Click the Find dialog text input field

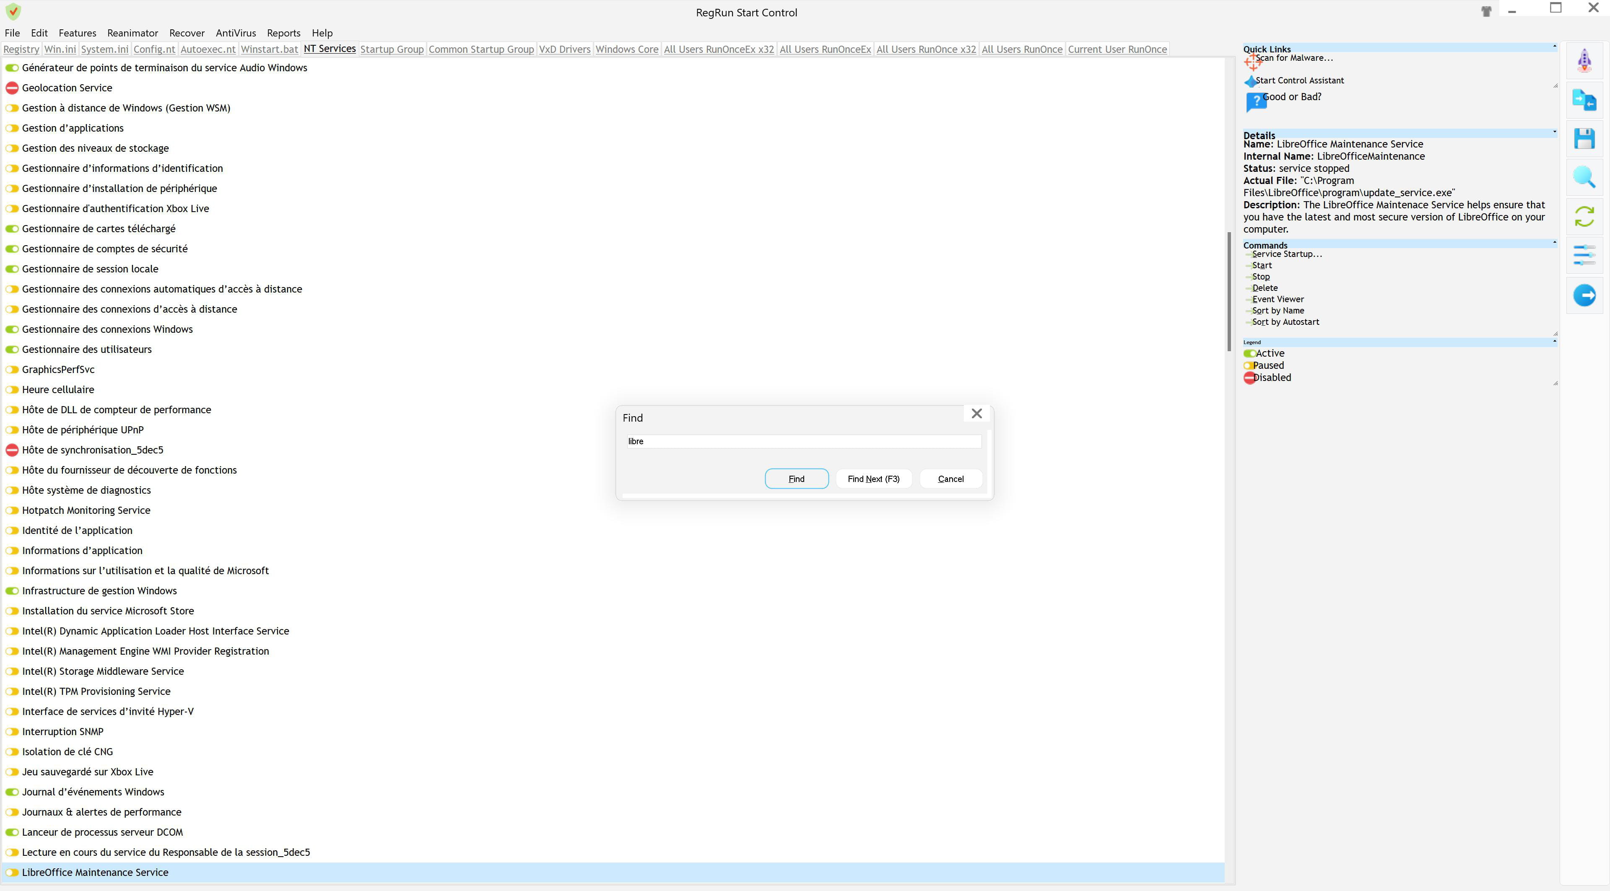click(803, 441)
